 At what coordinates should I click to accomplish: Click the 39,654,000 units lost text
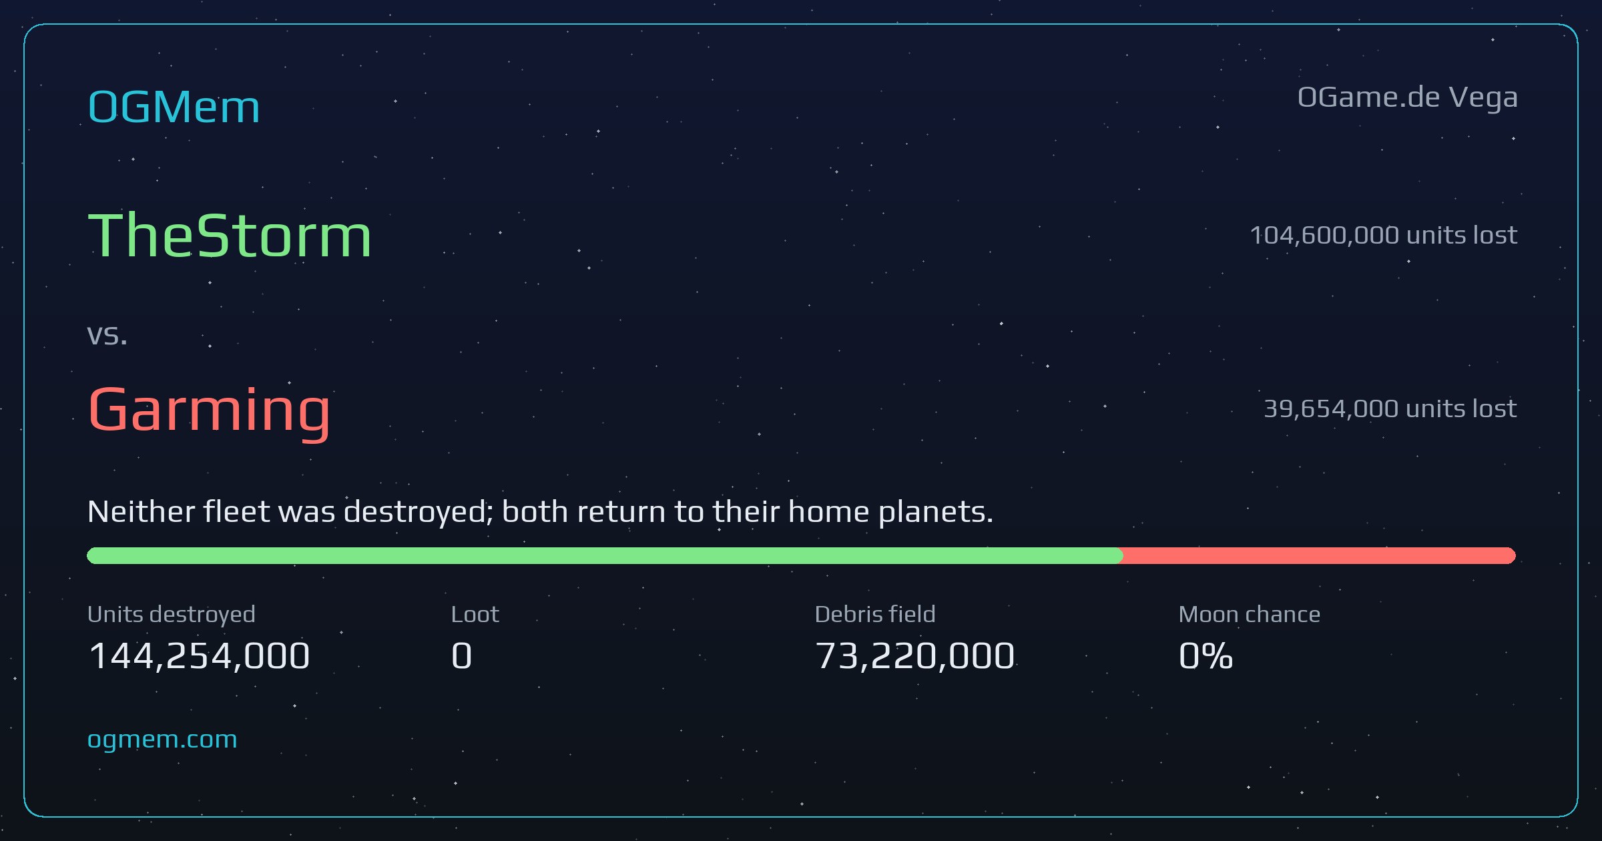1390,408
